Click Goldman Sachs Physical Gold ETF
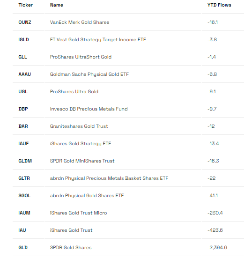Screen dimensions: 244x259 pos(89,74)
